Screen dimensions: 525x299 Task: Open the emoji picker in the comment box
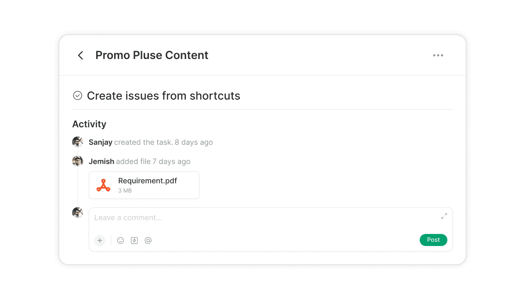(x=121, y=240)
